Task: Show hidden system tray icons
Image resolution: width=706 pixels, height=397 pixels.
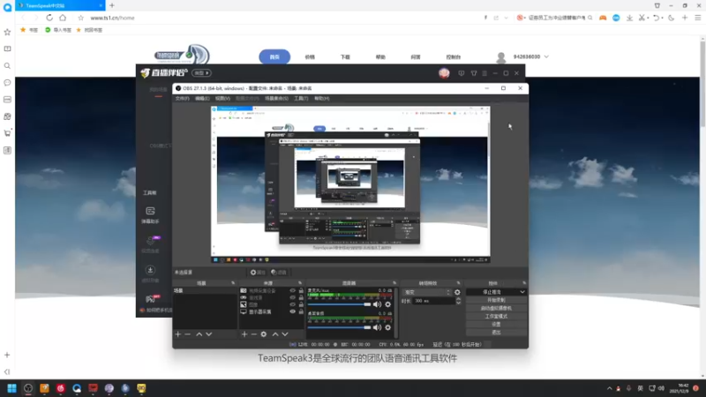Action: [x=609, y=388]
